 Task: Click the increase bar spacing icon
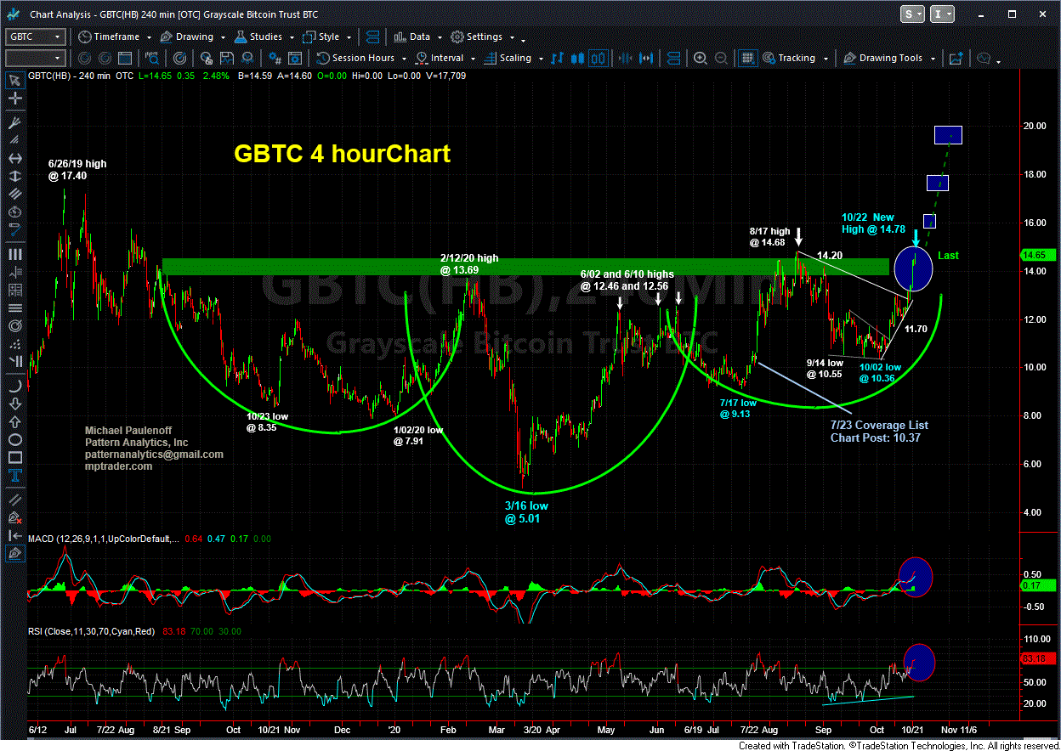click(x=645, y=58)
